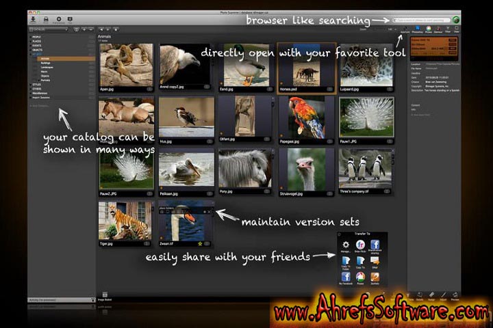Open with Picasa tool icon
493x328 pixels.
pos(428,30)
